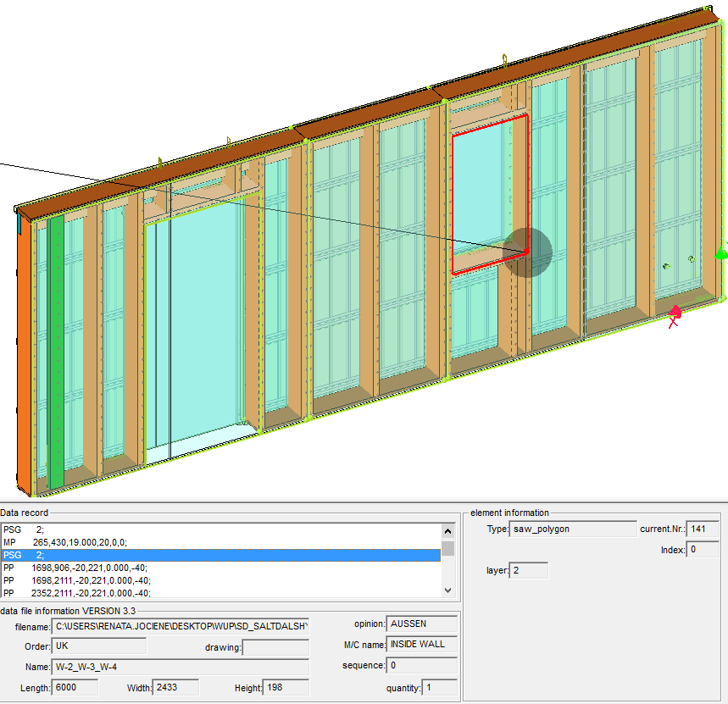Image resolution: width=728 pixels, height=704 pixels.
Task: Click the M/C name field showing INSIDE WALL
Action: coord(421,645)
